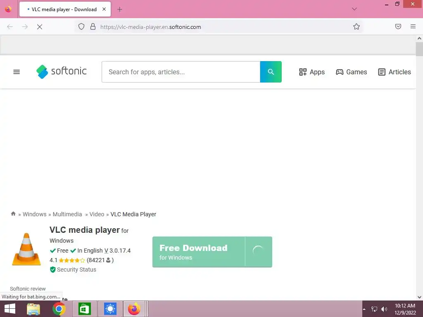Click the Softonic logo
Viewport: 423px width, 317px height.
[x=62, y=71]
